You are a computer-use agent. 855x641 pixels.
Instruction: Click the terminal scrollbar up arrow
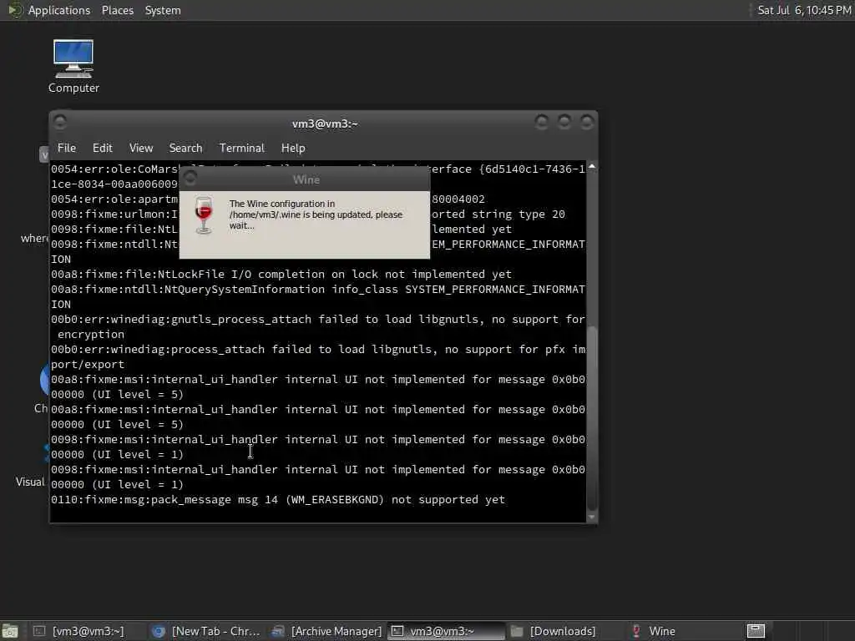pos(592,166)
